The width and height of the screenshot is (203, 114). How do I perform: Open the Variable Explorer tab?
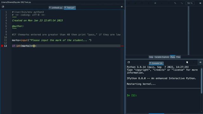(x=162, y=57)
